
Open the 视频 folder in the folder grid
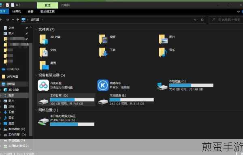click(x=103, y=39)
